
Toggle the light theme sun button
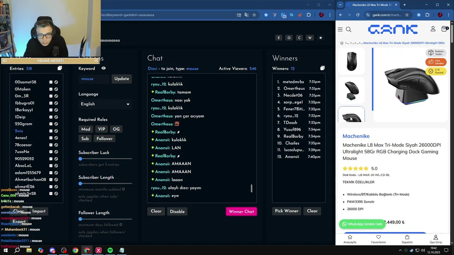tap(321, 38)
